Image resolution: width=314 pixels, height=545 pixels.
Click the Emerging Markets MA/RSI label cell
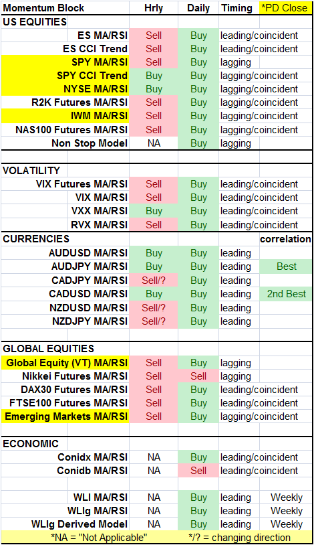(x=65, y=416)
